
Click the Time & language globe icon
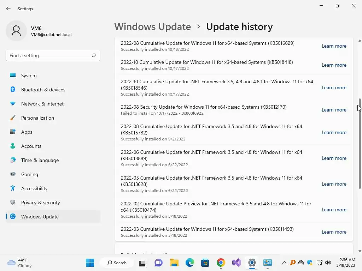coord(13,160)
